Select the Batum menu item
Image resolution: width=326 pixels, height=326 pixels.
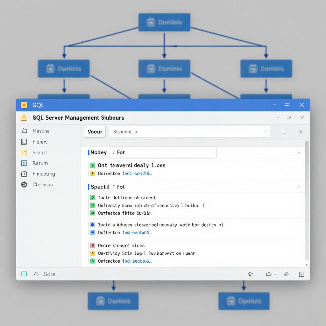point(40,163)
